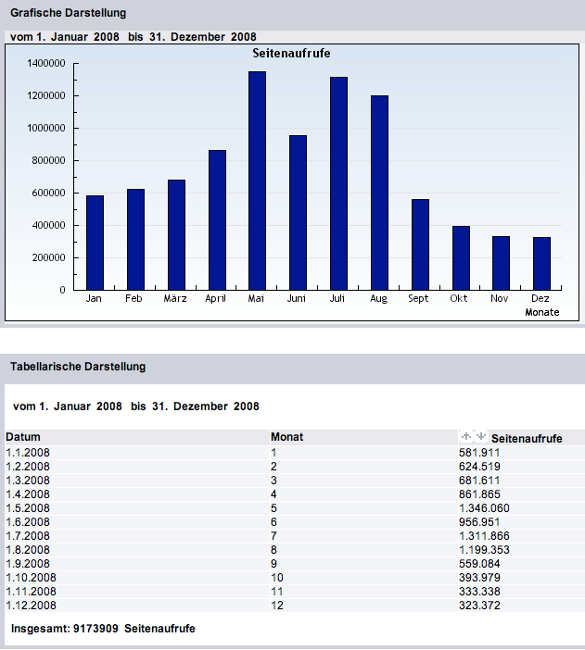
Task: Click the Juni bar in the chart
Action: pos(298,212)
